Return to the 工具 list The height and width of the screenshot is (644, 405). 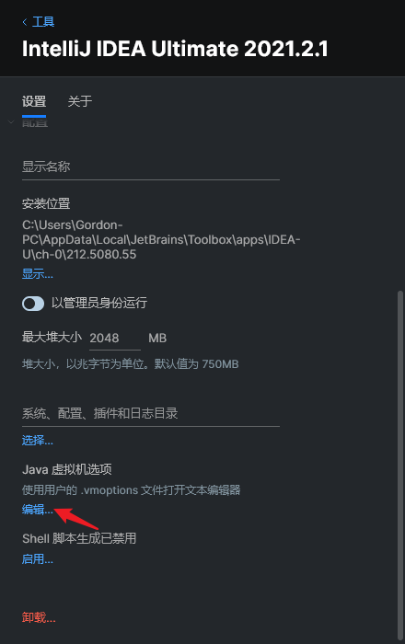43,21
